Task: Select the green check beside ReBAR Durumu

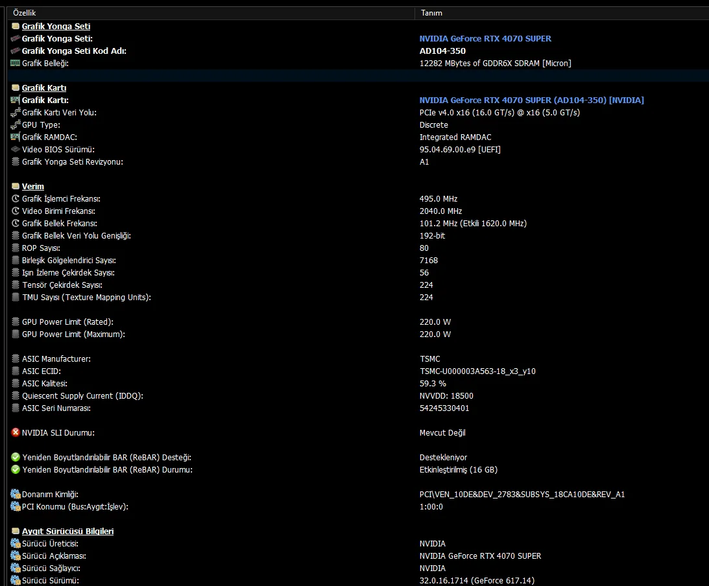Action: pos(16,469)
